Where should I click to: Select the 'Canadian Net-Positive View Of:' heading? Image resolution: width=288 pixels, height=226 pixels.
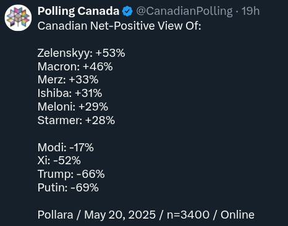pos(119,26)
